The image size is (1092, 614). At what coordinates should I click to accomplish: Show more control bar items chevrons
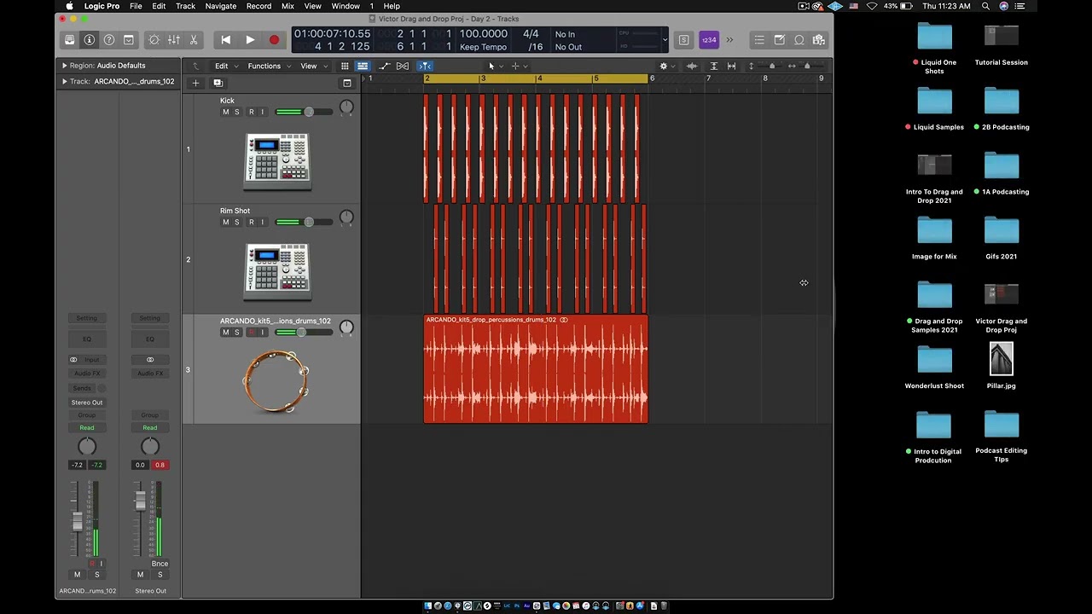(729, 40)
